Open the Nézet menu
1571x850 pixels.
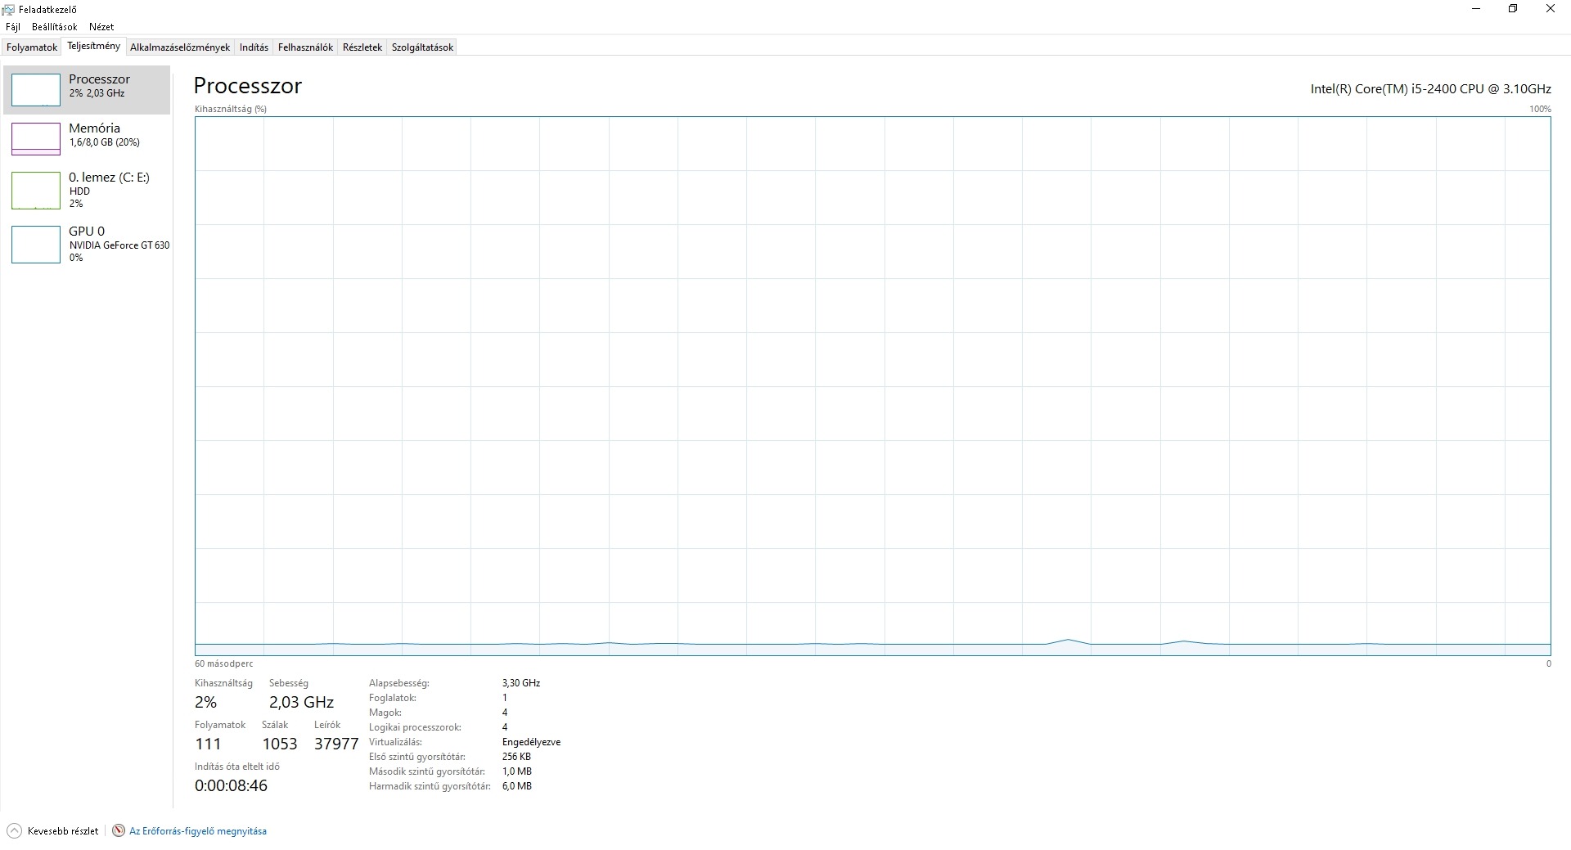coord(101,27)
